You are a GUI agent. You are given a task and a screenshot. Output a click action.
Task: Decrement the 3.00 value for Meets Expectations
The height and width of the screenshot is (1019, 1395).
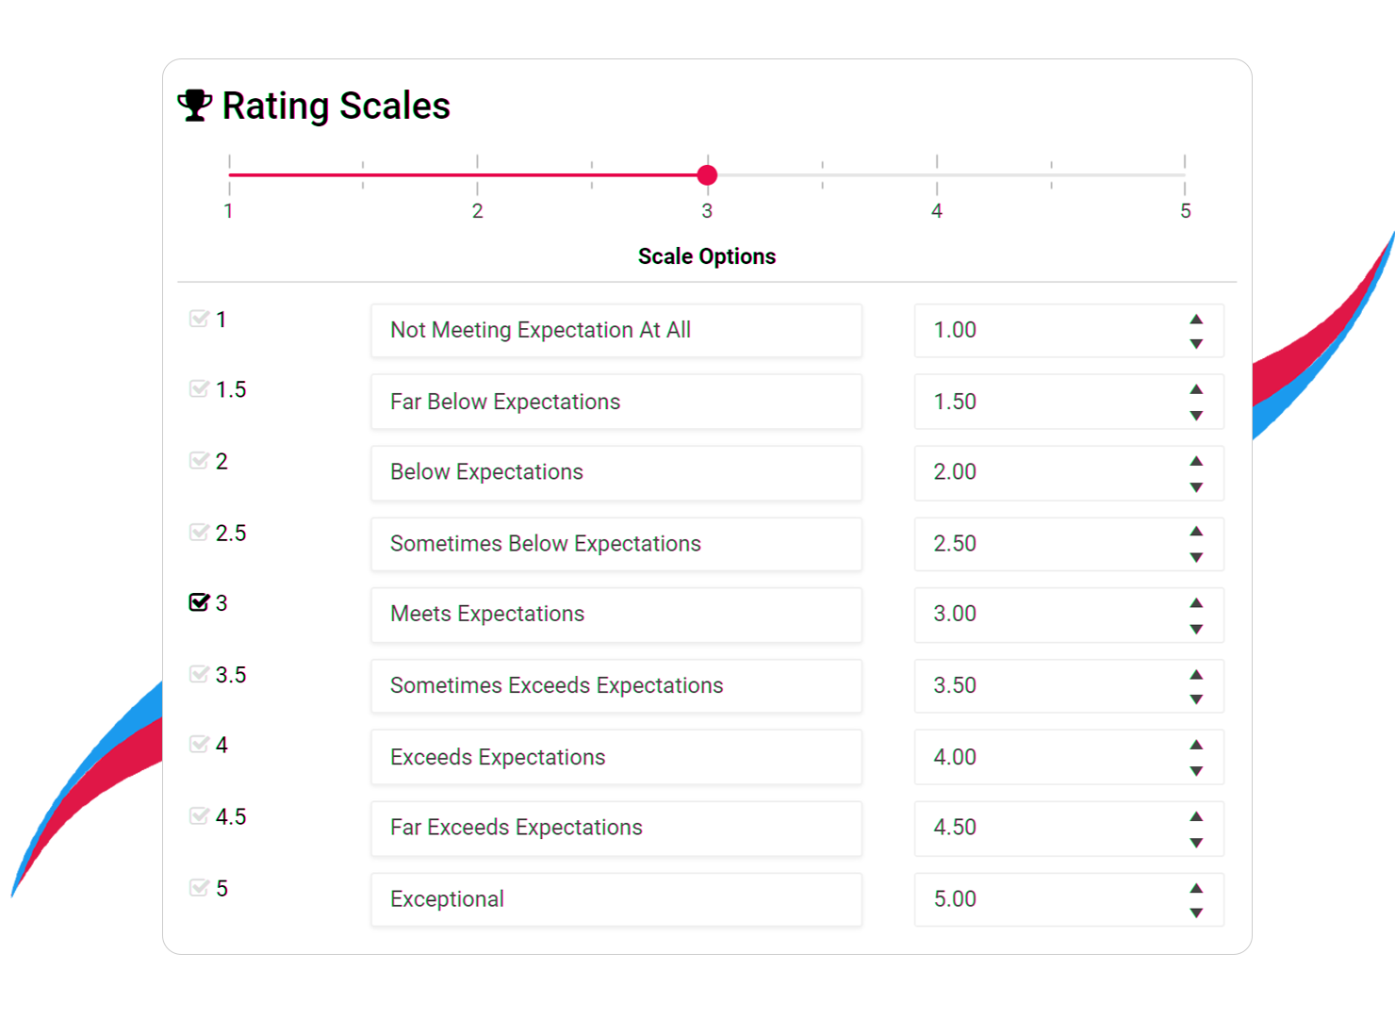pyautogui.click(x=1196, y=628)
